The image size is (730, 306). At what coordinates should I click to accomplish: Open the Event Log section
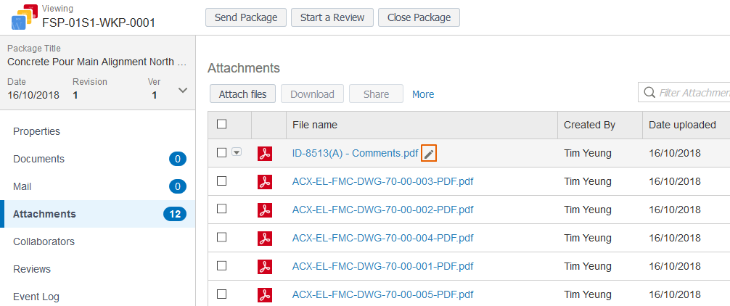(x=36, y=297)
